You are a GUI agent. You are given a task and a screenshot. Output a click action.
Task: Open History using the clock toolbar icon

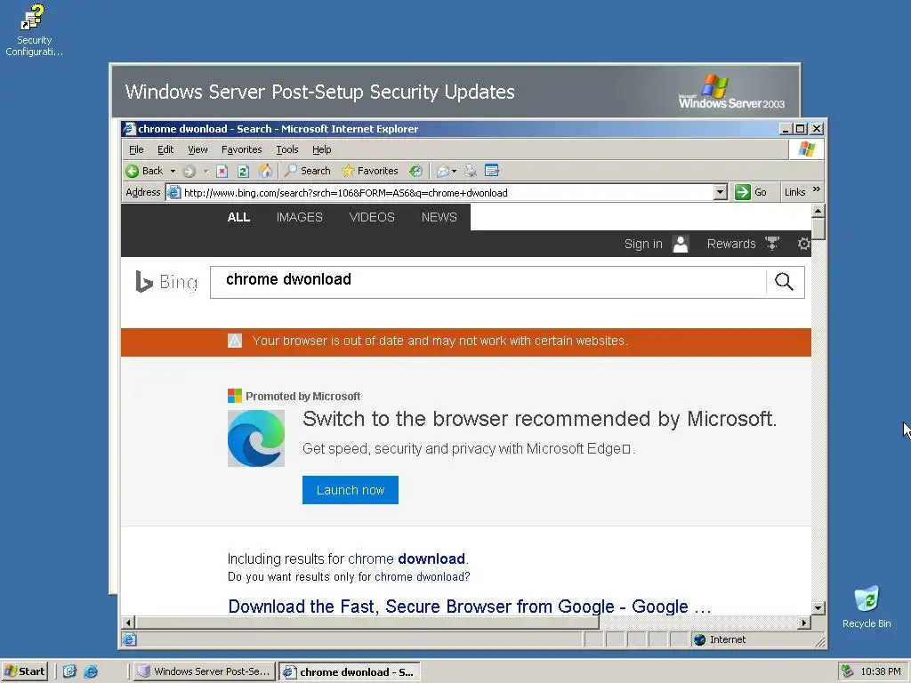click(x=415, y=171)
